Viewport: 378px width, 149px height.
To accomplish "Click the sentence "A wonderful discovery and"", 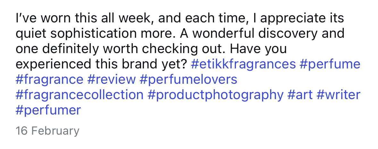I will [262, 33].
